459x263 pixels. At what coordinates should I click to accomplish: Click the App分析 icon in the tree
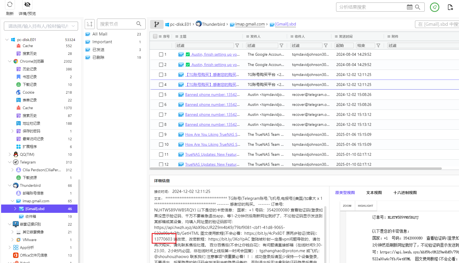coord(16,247)
